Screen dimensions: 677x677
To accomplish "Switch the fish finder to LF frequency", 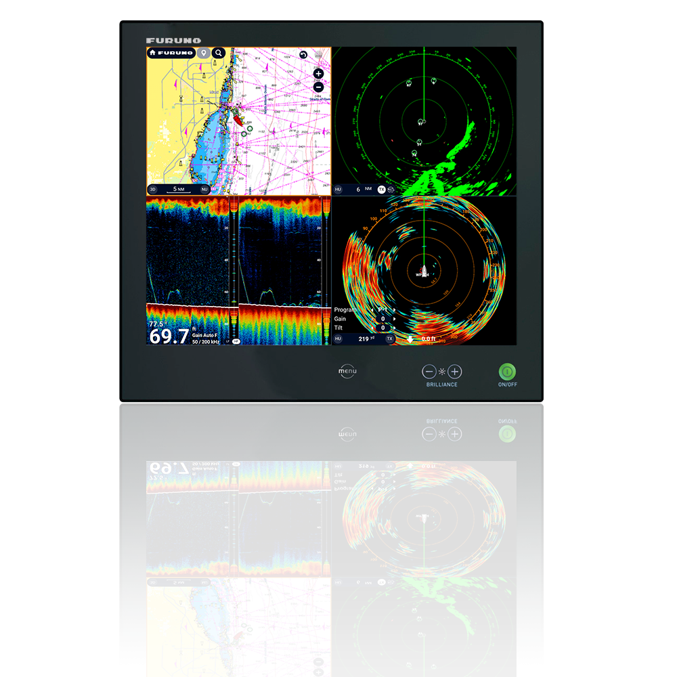I will pos(227,341).
